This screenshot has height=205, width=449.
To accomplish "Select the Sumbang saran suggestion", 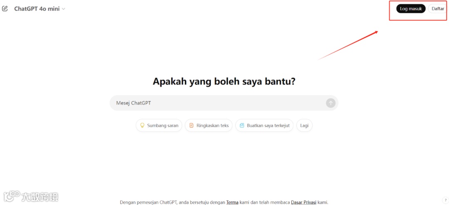I will click(159, 126).
